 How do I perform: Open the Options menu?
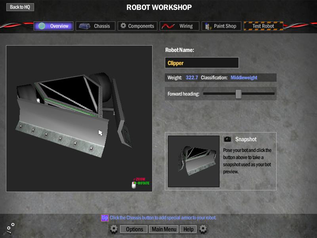(x=134, y=229)
